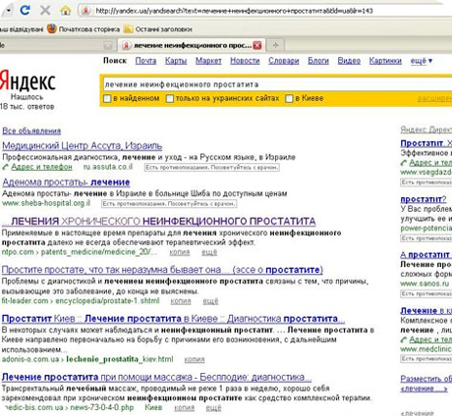Open the Яндекс.Директ sidebar header link
452x416 pixels.
click(x=425, y=130)
